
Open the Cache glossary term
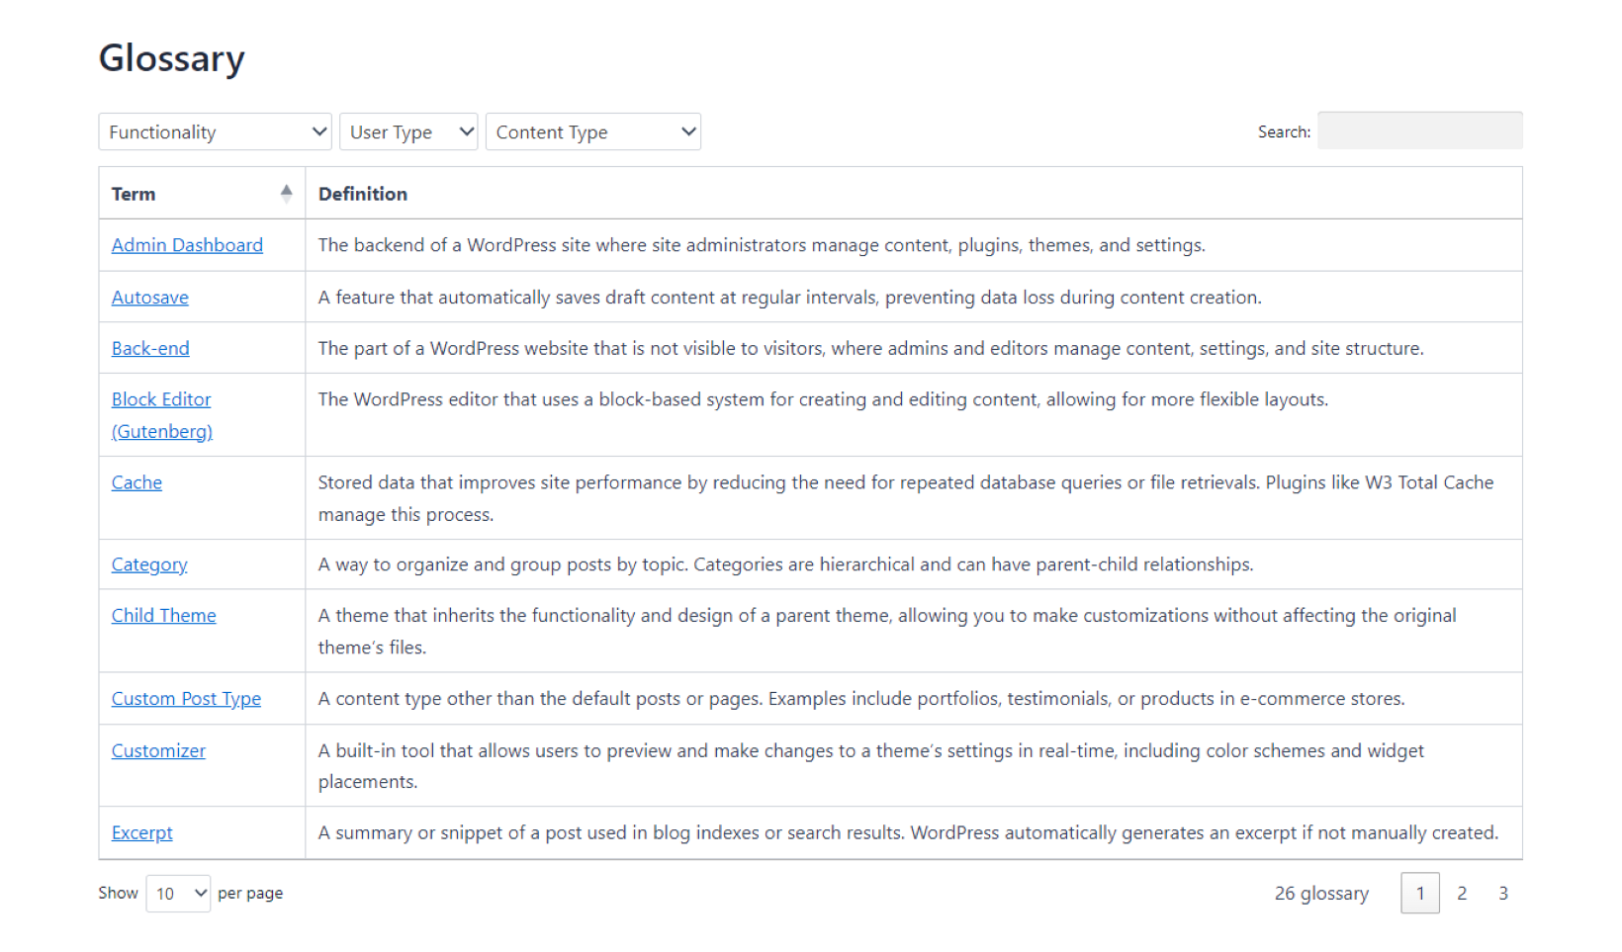pyautogui.click(x=135, y=481)
